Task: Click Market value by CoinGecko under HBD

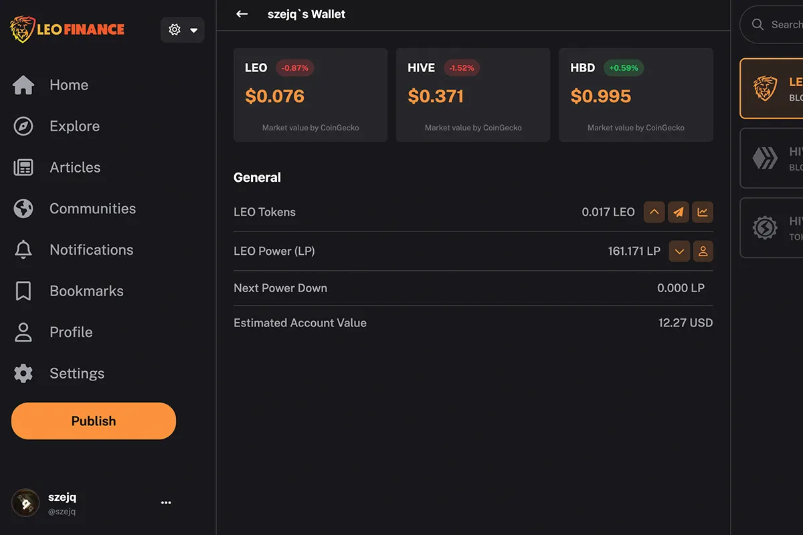Action: (636, 128)
